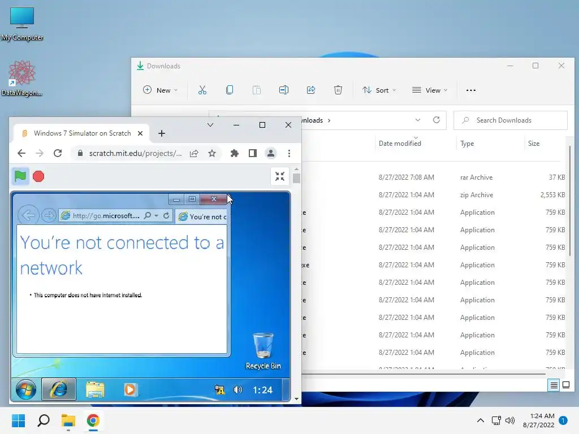Select the 2,553 KB size cell
The width and height of the screenshot is (579, 434).
[552, 195]
